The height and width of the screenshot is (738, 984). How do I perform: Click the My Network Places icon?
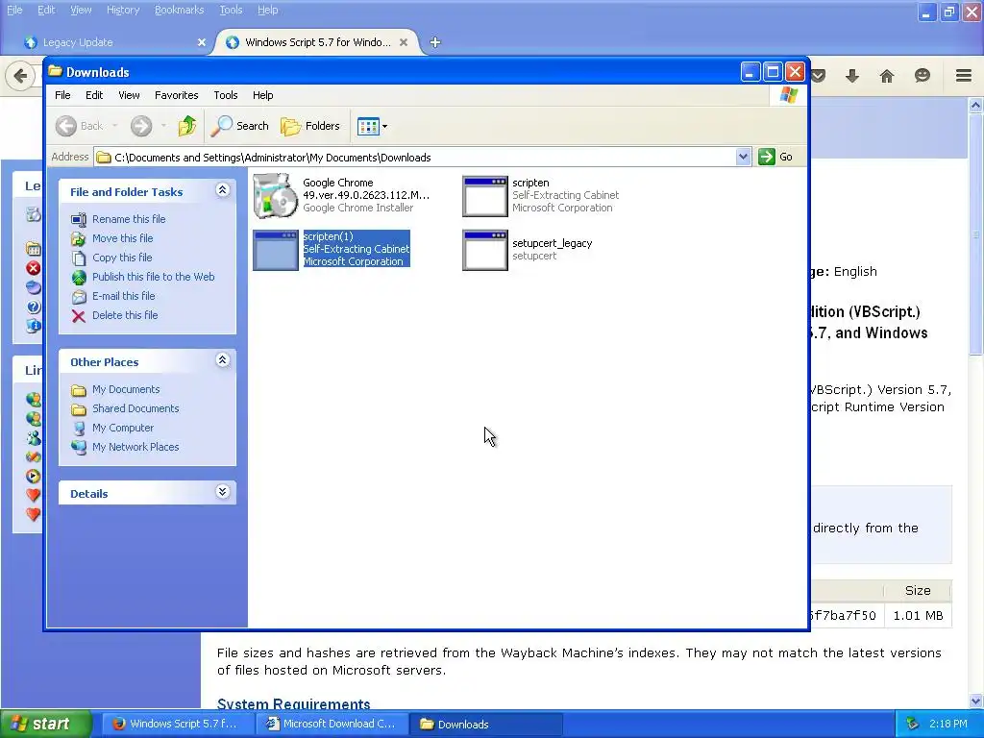click(x=79, y=447)
